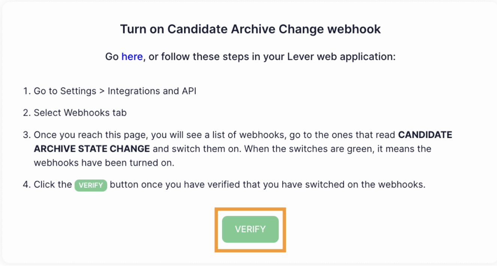Click the small inline VERIFY badge in step 4

91,185
